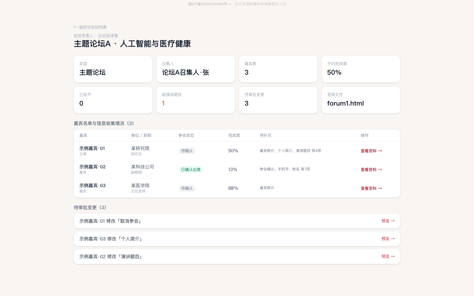Click the 完成度 column header
Image resolution: width=474 pixels, height=296 pixels.
point(234,136)
